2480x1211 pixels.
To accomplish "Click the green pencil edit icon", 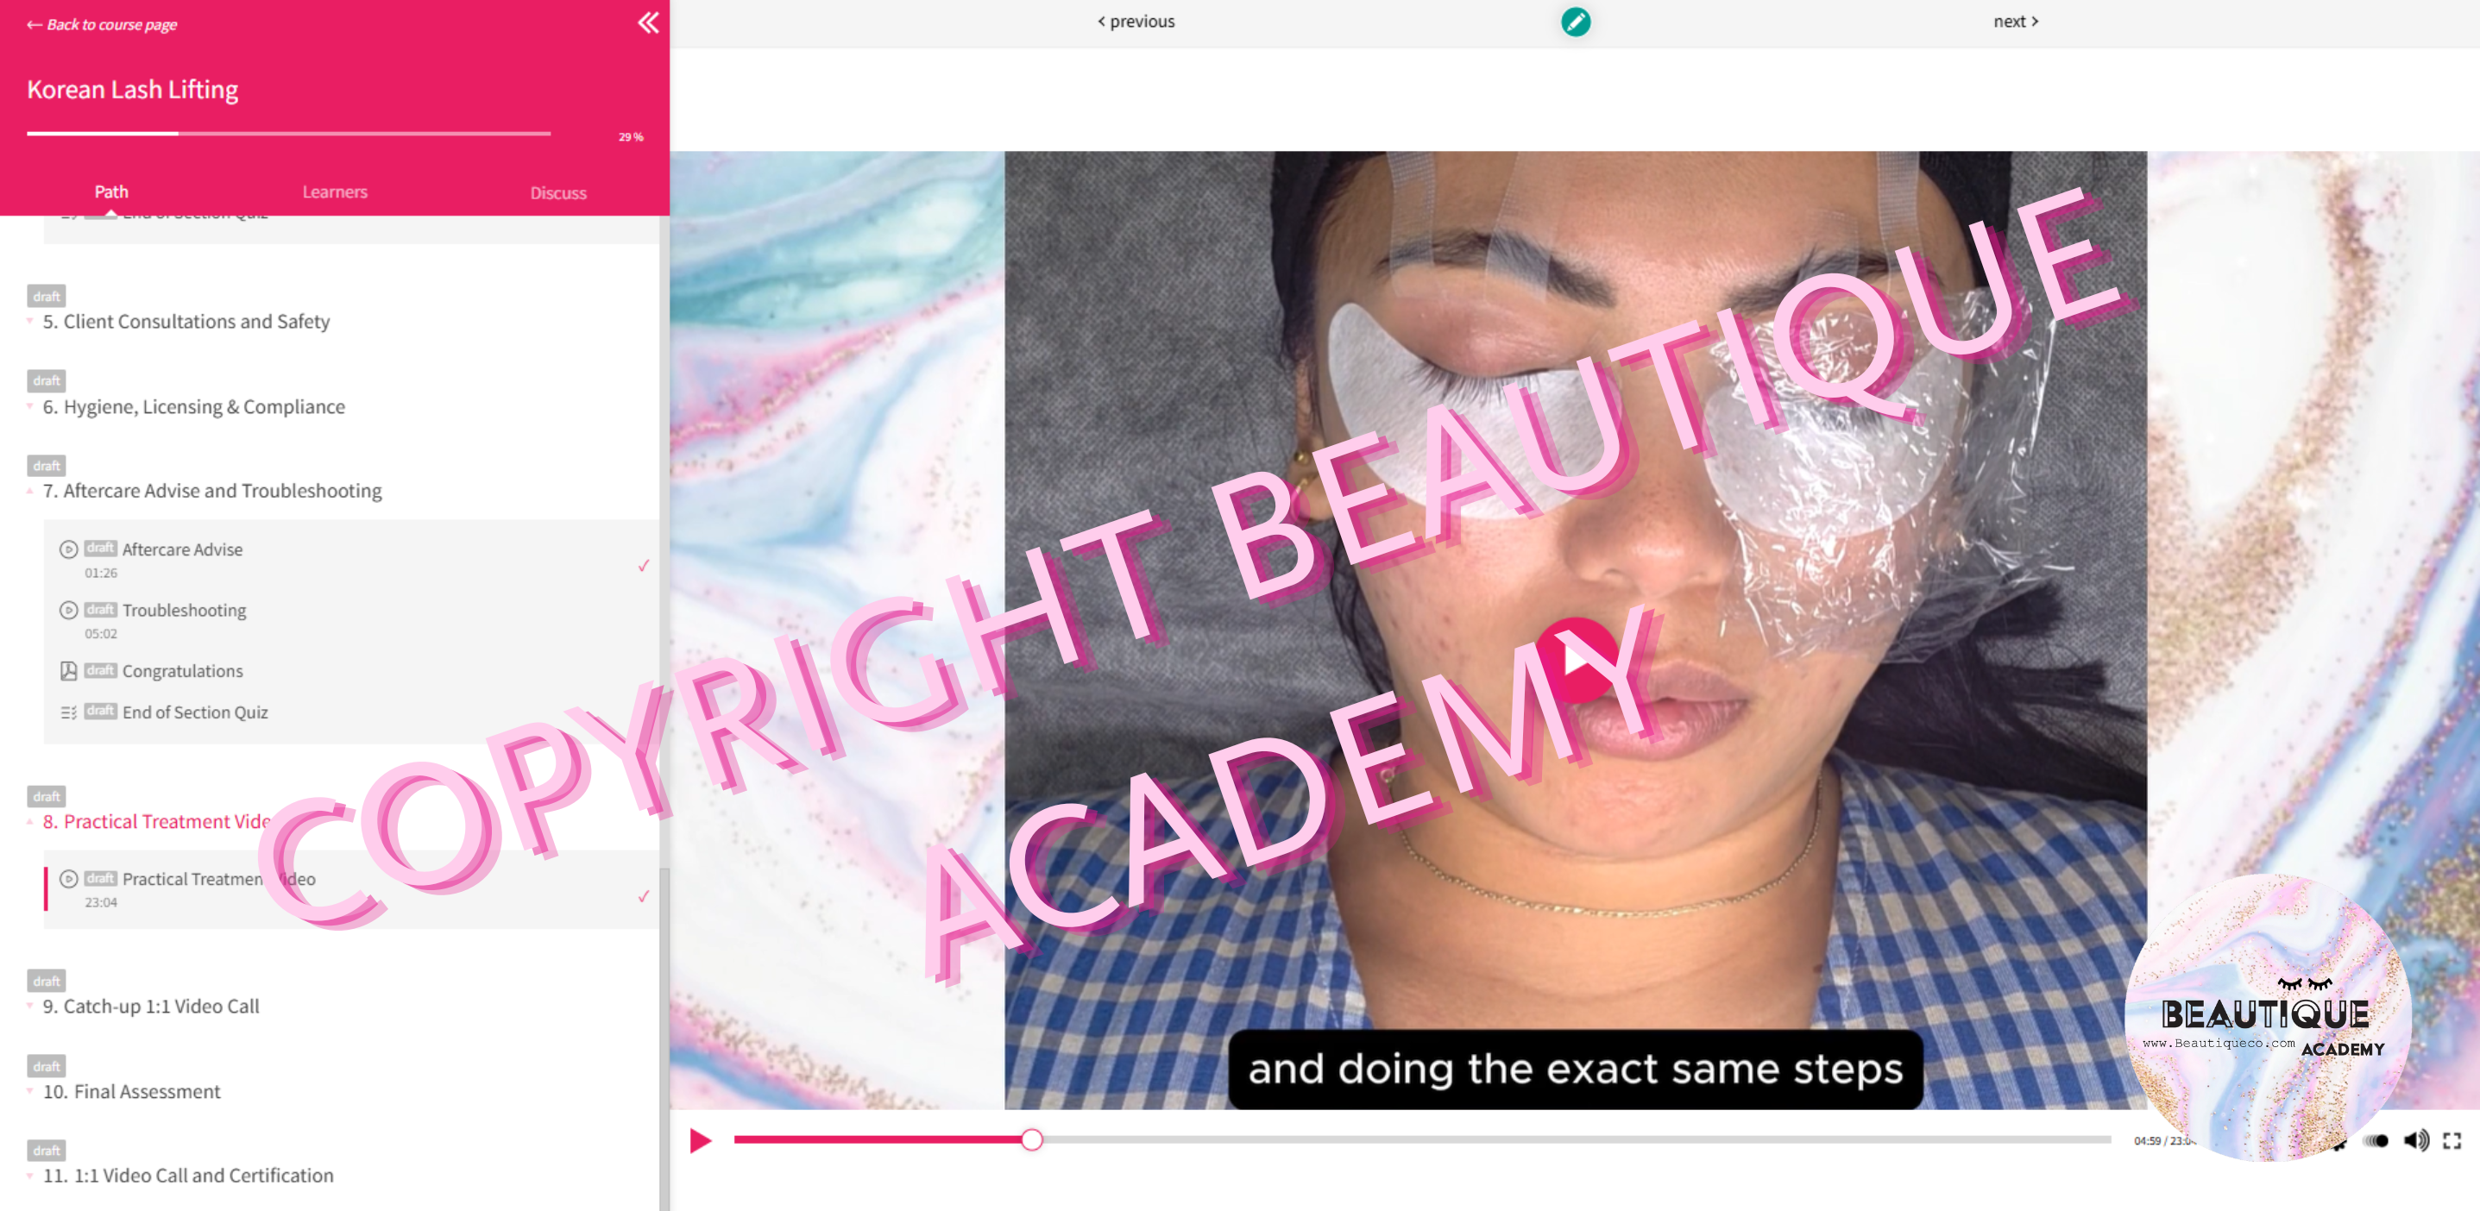I will click(x=1575, y=22).
